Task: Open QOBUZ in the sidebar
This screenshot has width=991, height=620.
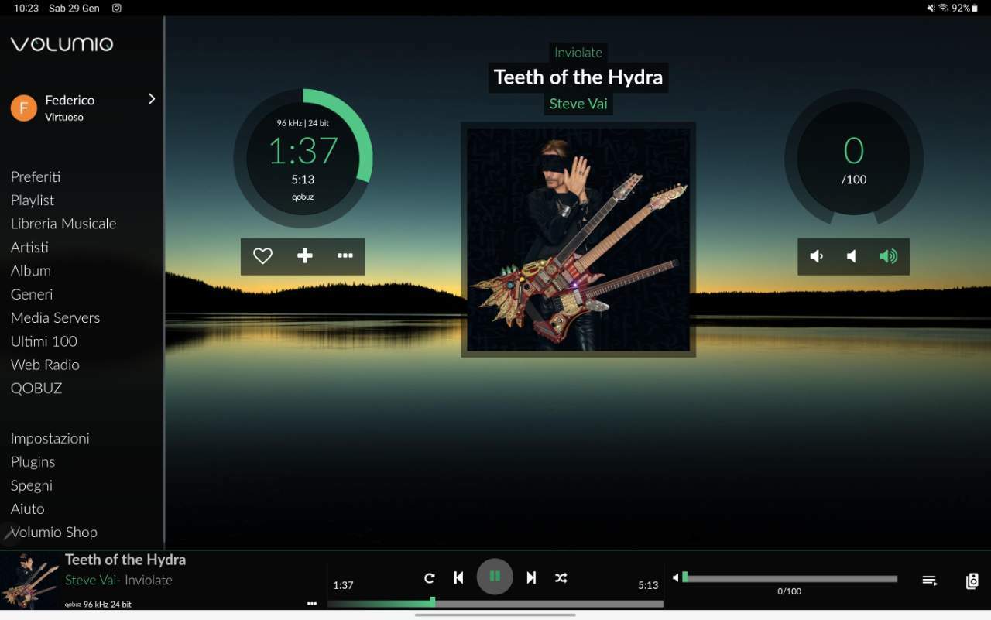Action: point(36,388)
